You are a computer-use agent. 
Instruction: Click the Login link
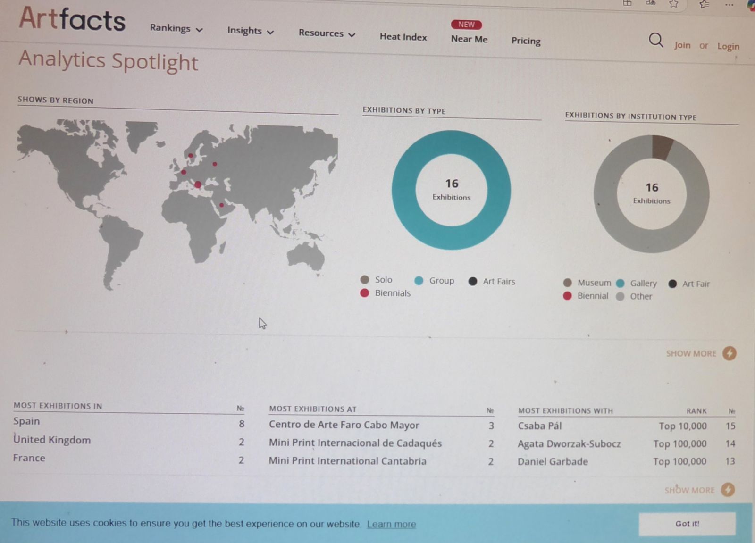[x=728, y=46]
